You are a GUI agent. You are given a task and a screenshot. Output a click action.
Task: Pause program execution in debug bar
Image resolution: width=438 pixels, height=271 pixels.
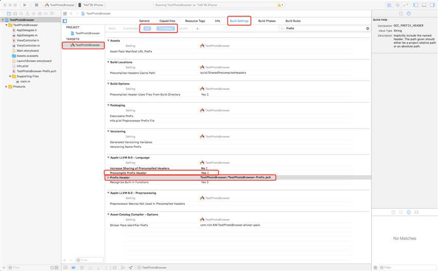[82, 267]
